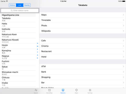Expand the ATM row chevron
The height and width of the screenshot is (94, 126).
coord(123,67)
